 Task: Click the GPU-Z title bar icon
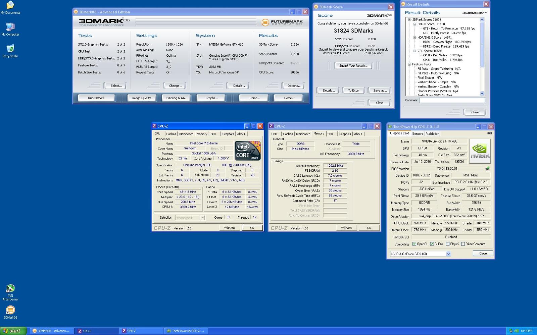[390, 126]
